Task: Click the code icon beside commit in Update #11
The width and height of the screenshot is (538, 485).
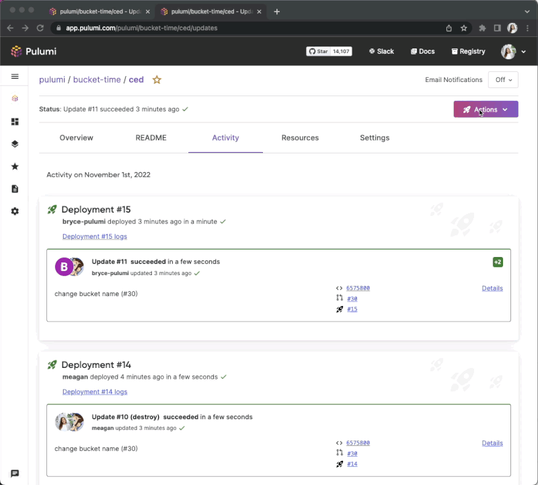Action: (339, 288)
